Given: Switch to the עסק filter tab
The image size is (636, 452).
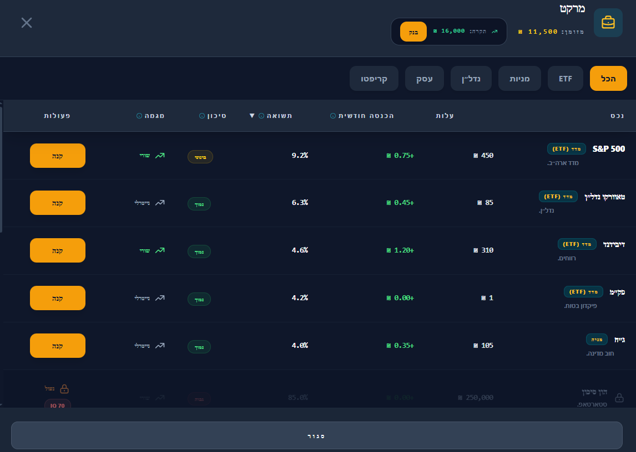Looking at the screenshot, I should pos(424,79).
